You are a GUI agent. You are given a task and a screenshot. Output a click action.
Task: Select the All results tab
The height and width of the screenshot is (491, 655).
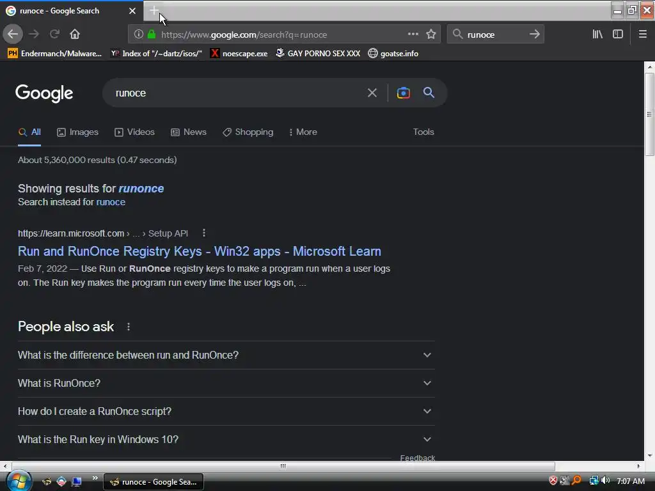[29, 132]
